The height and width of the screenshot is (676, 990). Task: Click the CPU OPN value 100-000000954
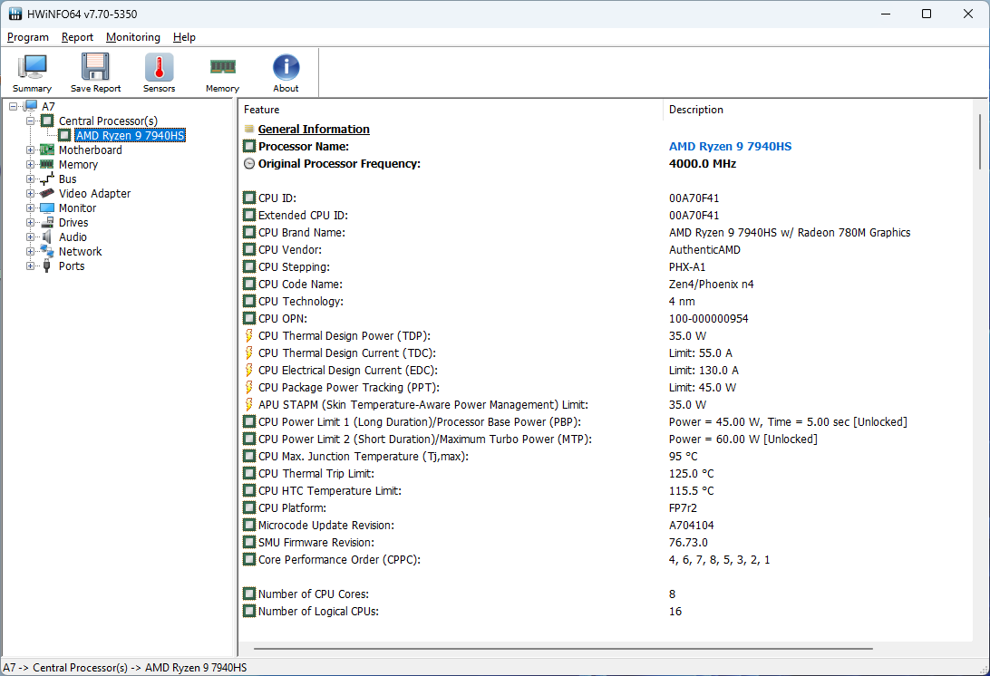click(x=708, y=319)
